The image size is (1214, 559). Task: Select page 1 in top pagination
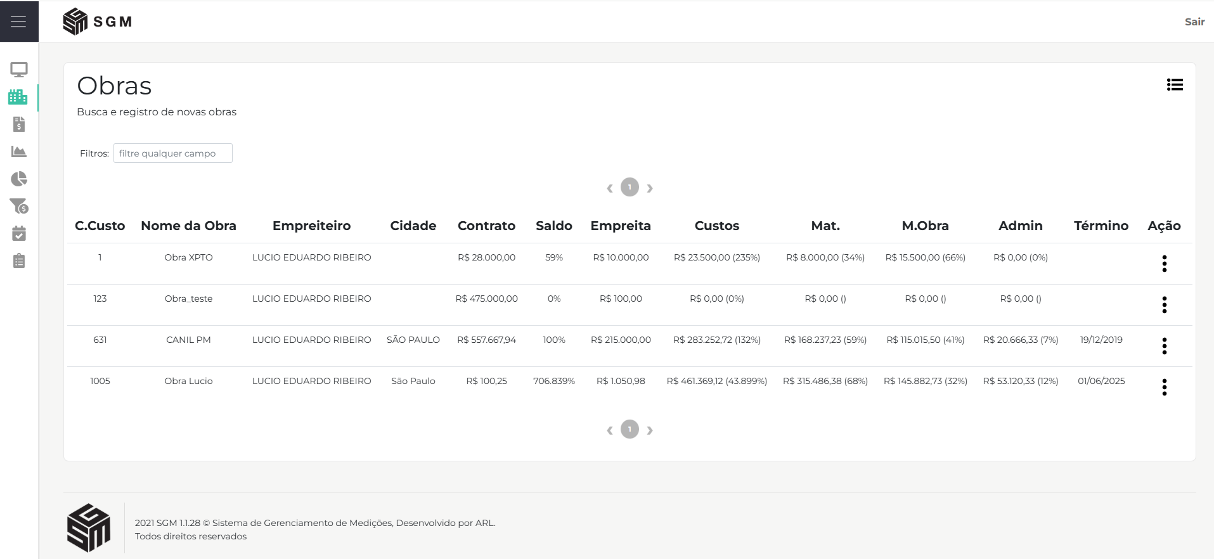[630, 187]
